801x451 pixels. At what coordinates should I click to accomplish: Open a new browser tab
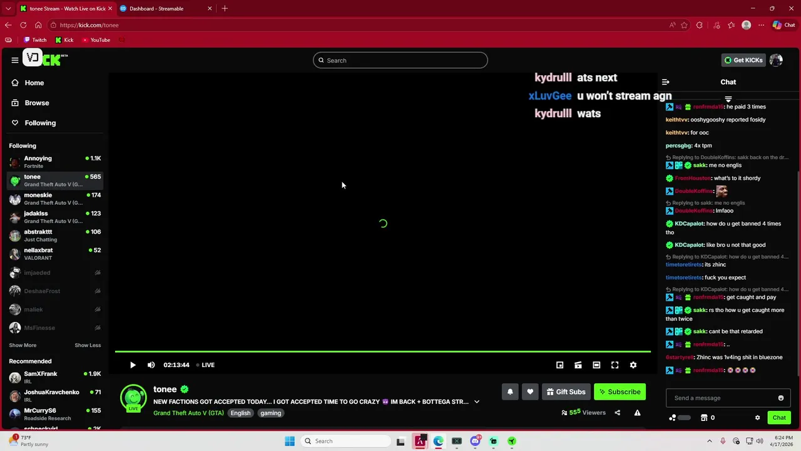pos(225,9)
